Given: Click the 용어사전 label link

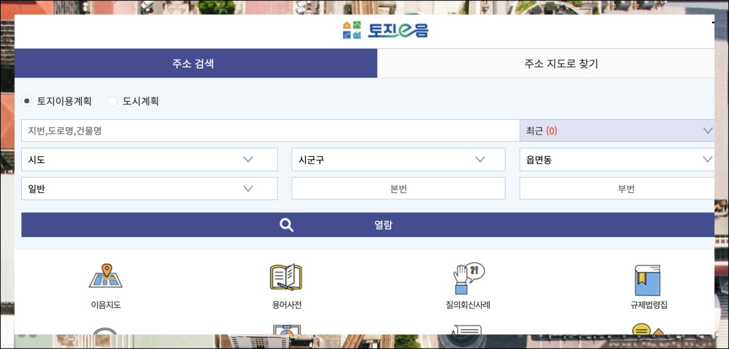Looking at the screenshot, I should [287, 305].
